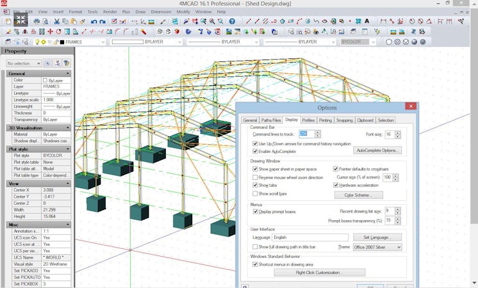
Task: Uncheck Hardware acceleration checkbox
Action: [x=336, y=185]
